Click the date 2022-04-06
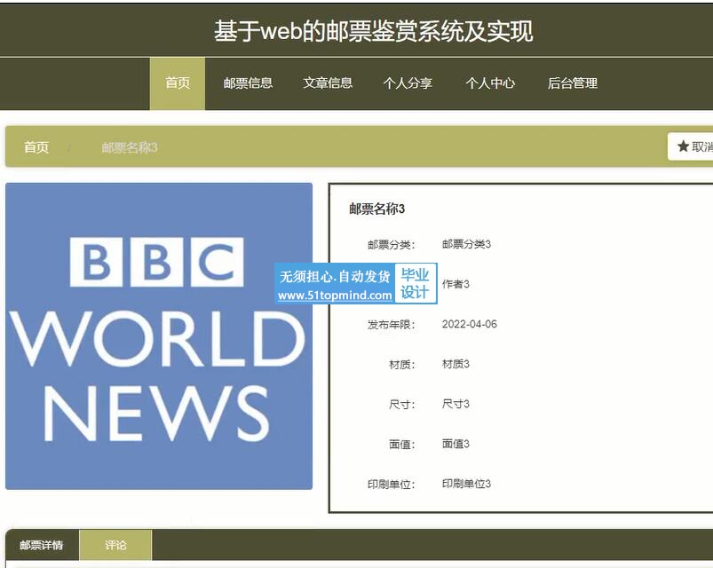The image size is (713, 568). coord(470,324)
